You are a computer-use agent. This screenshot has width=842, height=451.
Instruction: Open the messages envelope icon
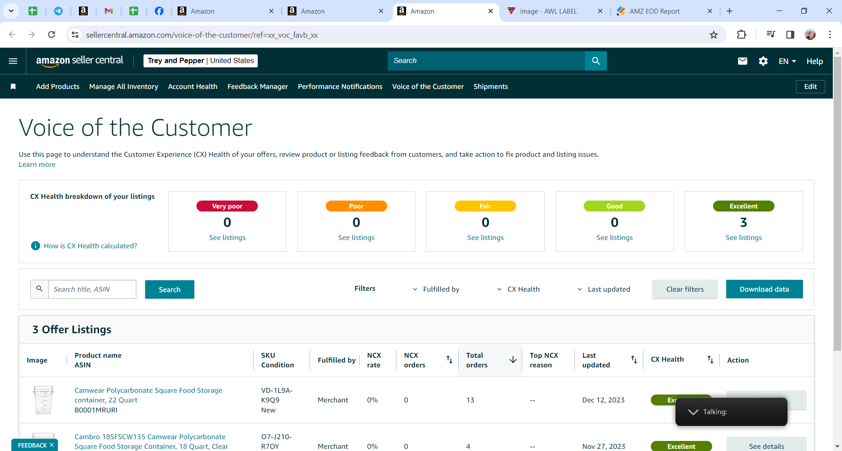point(742,61)
